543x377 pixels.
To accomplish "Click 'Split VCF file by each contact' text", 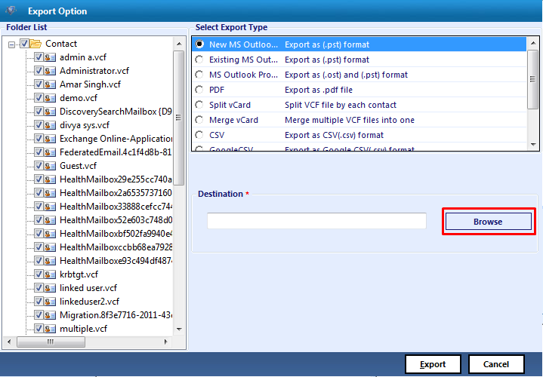I will 341,105.
